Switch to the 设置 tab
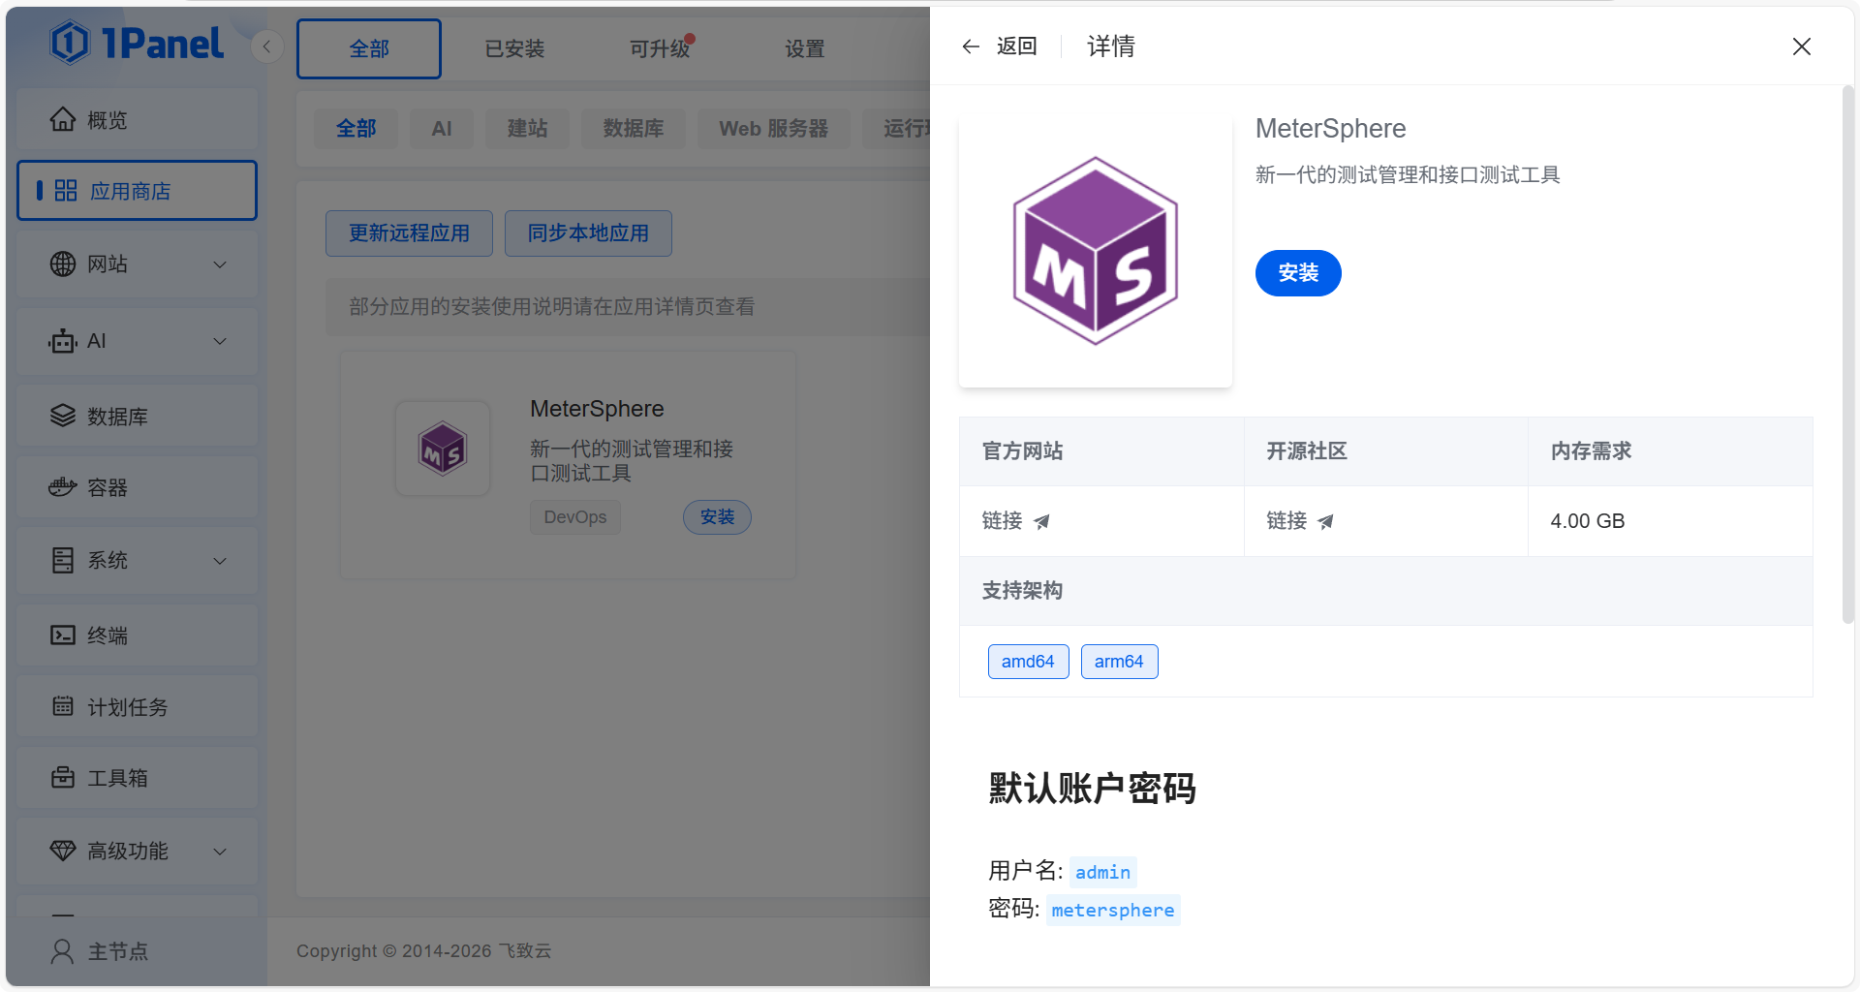 (x=805, y=48)
